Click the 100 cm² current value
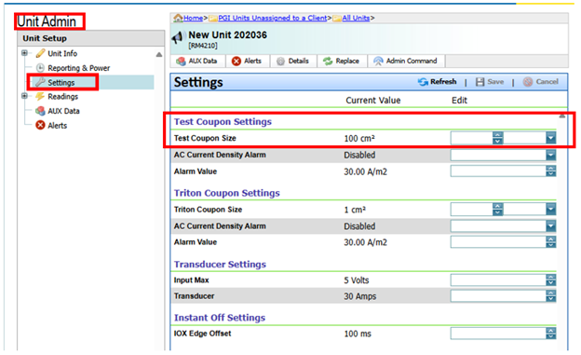 coord(359,138)
